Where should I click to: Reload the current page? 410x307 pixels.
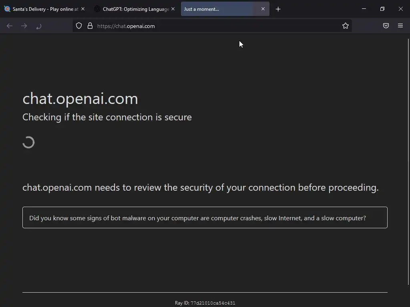click(x=39, y=26)
